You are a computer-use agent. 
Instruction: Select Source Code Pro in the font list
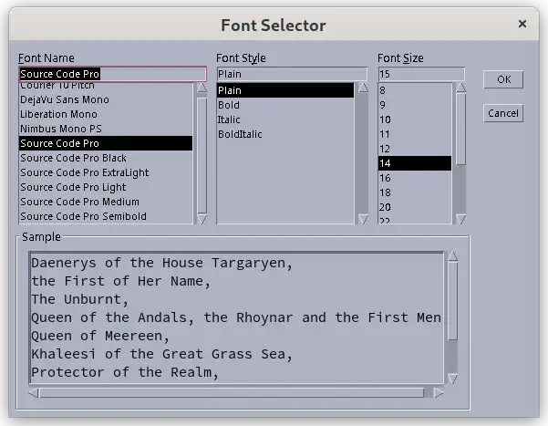[x=106, y=143]
